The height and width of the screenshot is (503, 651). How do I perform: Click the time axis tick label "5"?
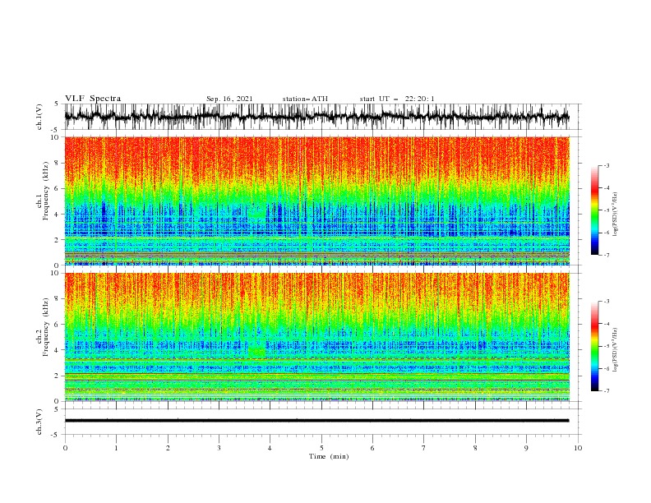pos(321,448)
